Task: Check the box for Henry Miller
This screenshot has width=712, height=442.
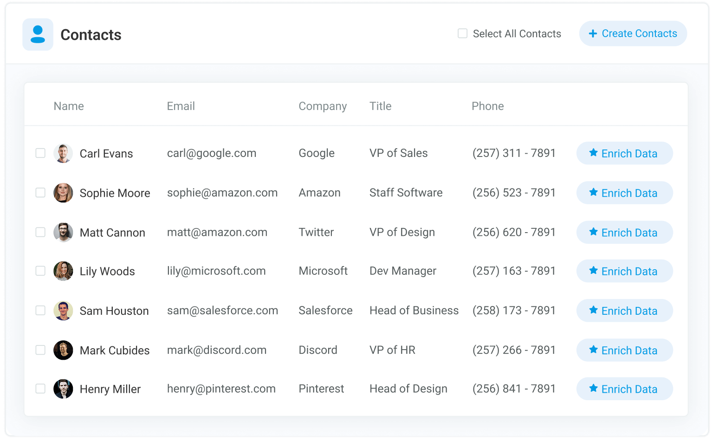Action: click(40, 389)
